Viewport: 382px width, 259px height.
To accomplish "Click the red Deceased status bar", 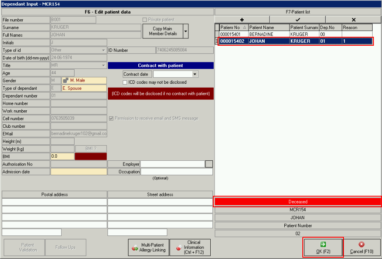I will [x=298, y=202].
